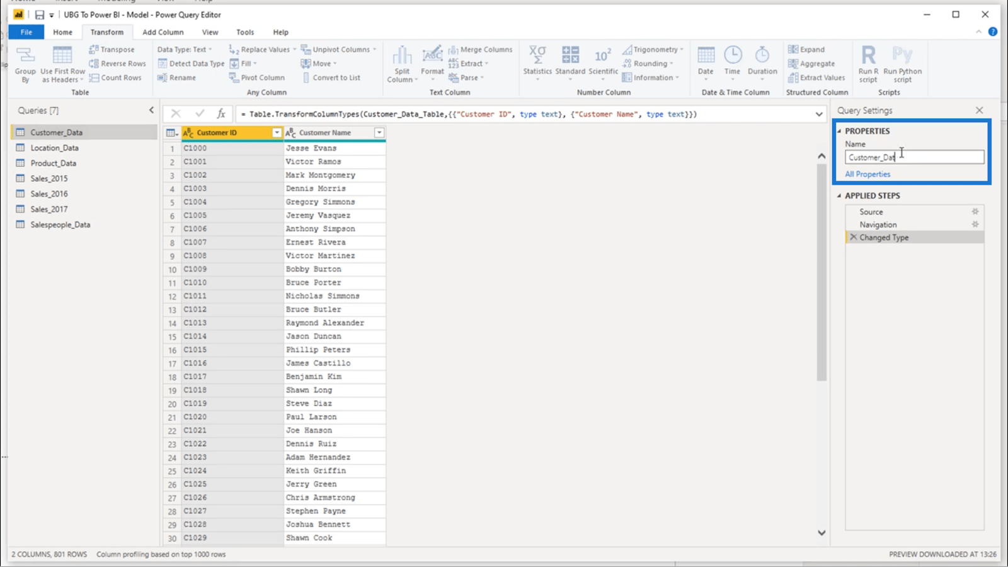Screen dimensions: 1008x567
Task: Open the Trigonometry dropdown
Action: 653,49
